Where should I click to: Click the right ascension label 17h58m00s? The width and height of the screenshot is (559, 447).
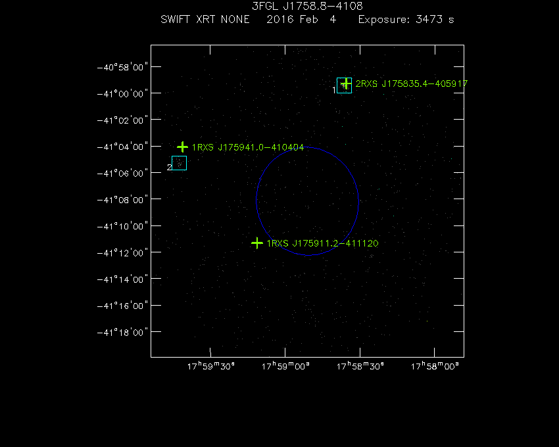pos(435,366)
